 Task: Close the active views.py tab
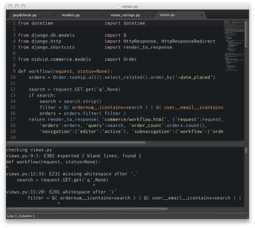[x=201, y=15]
